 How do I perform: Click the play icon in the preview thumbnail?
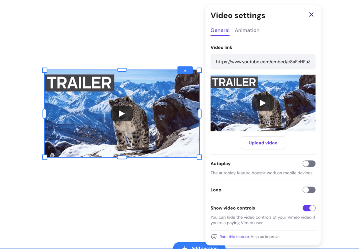coord(263,103)
